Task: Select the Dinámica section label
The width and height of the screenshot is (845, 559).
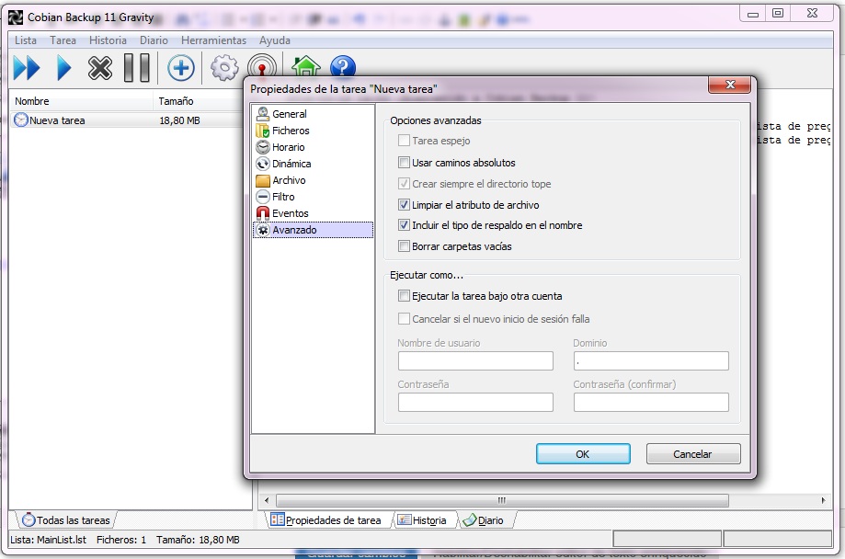Action: 291,164
